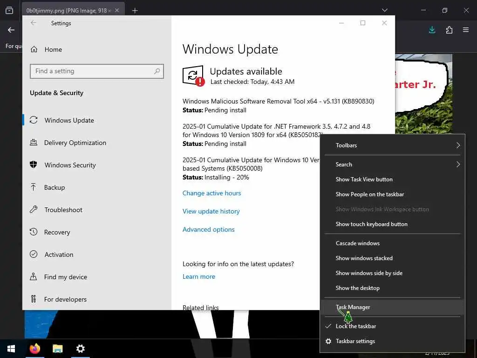477x358 pixels.
Task: Click the browser tab list icon at top-left
Action: pos(9,10)
